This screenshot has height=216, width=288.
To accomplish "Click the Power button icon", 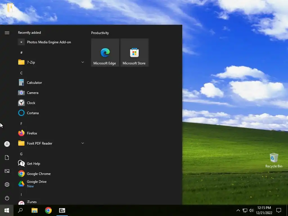I will coord(7,198).
